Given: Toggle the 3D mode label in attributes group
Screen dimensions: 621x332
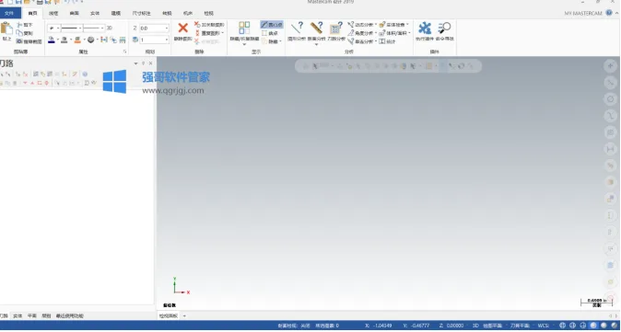Looking at the screenshot, I should [x=110, y=29].
